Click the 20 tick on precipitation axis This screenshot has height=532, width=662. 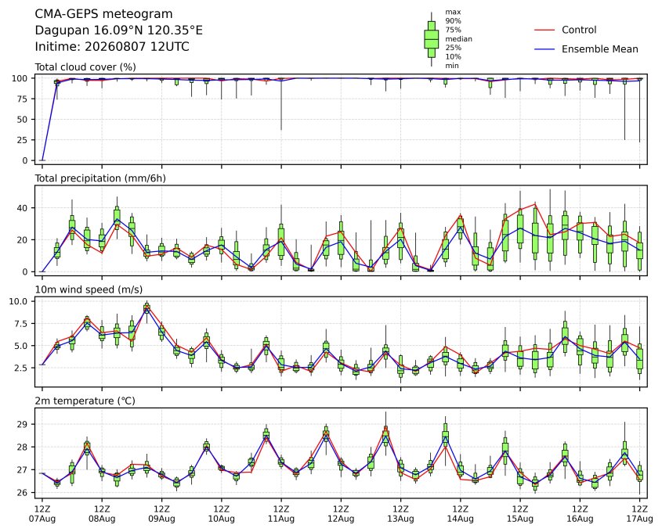23,240
